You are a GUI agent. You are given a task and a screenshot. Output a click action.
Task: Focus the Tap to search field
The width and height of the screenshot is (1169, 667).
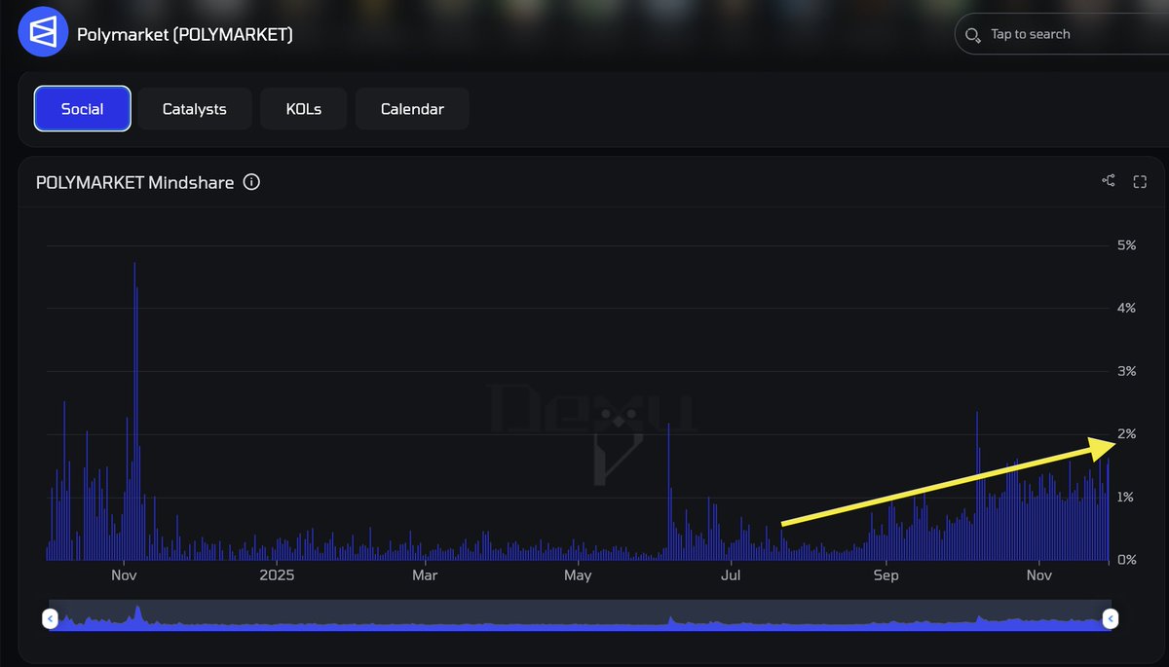[x=1062, y=34]
